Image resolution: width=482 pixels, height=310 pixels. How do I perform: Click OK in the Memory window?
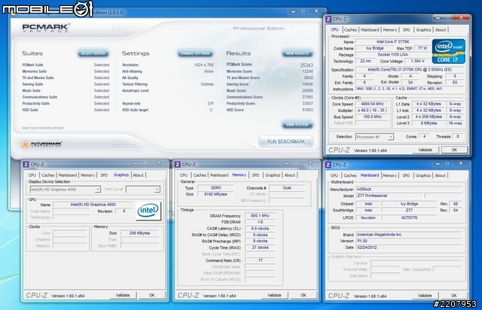(x=304, y=295)
